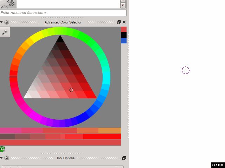Viewport: 225px width, 168px height.
Task: Click the hue marker line on ring
Action: 13,76
